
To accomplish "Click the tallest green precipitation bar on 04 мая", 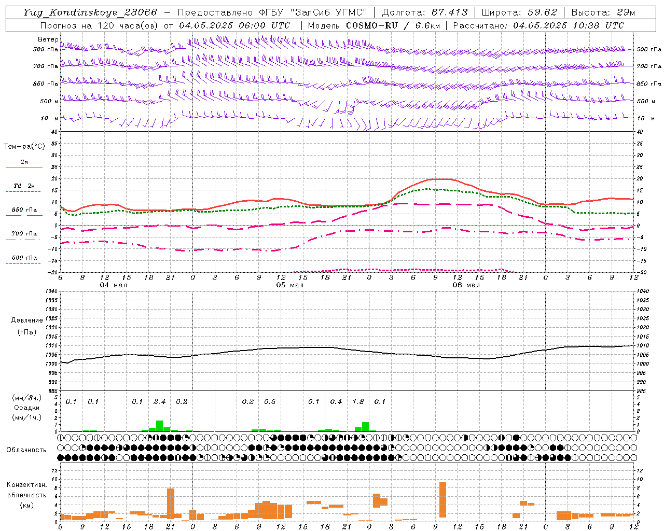I will 159,426.
